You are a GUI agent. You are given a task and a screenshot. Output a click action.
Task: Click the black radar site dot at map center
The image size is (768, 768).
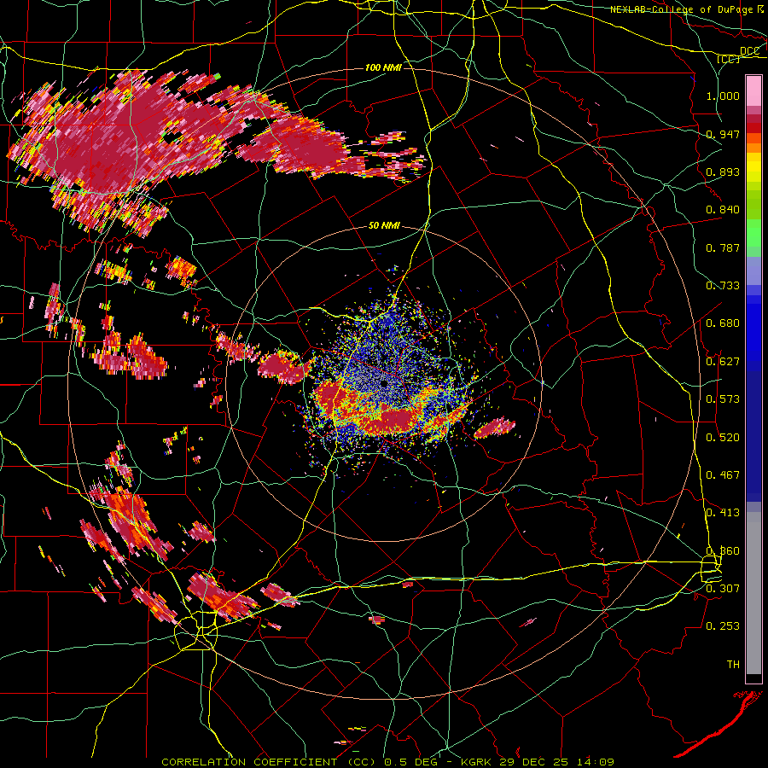pos(383,383)
